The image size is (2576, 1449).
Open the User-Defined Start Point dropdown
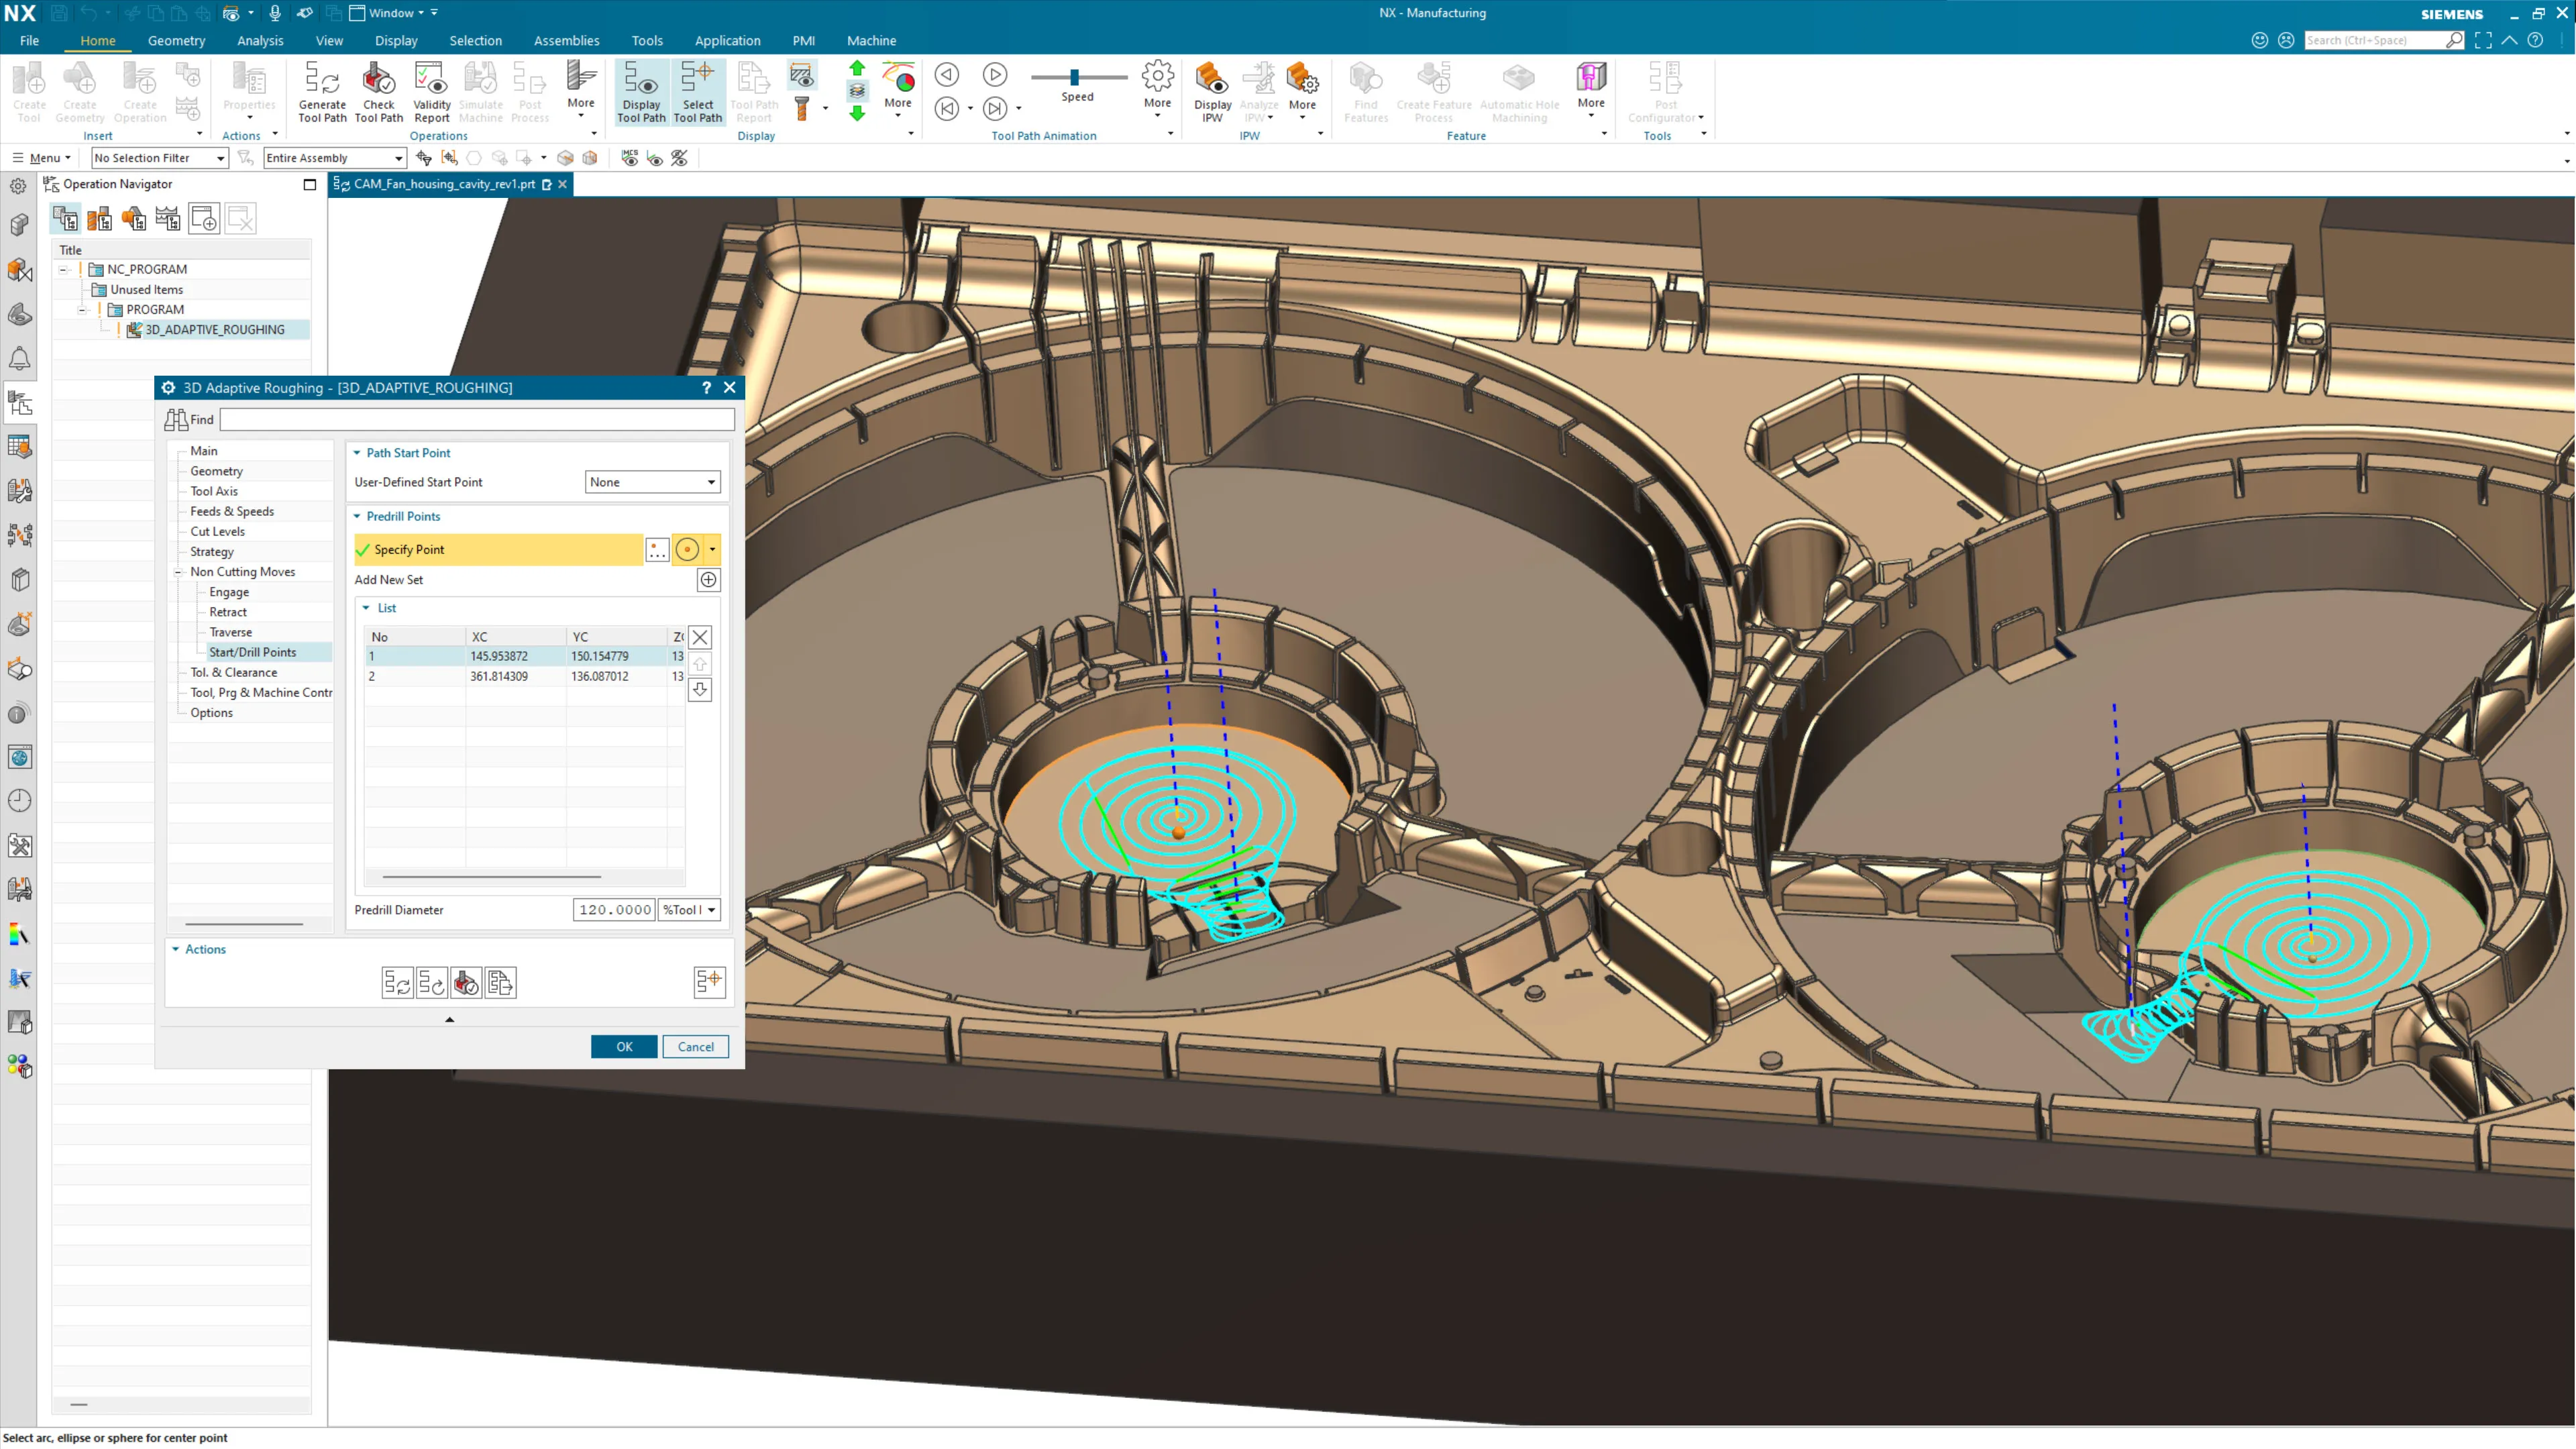tap(652, 482)
